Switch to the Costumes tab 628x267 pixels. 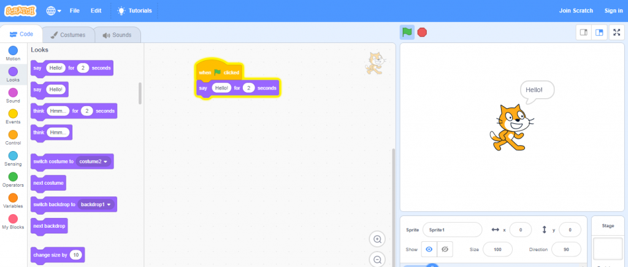click(68, 35)
